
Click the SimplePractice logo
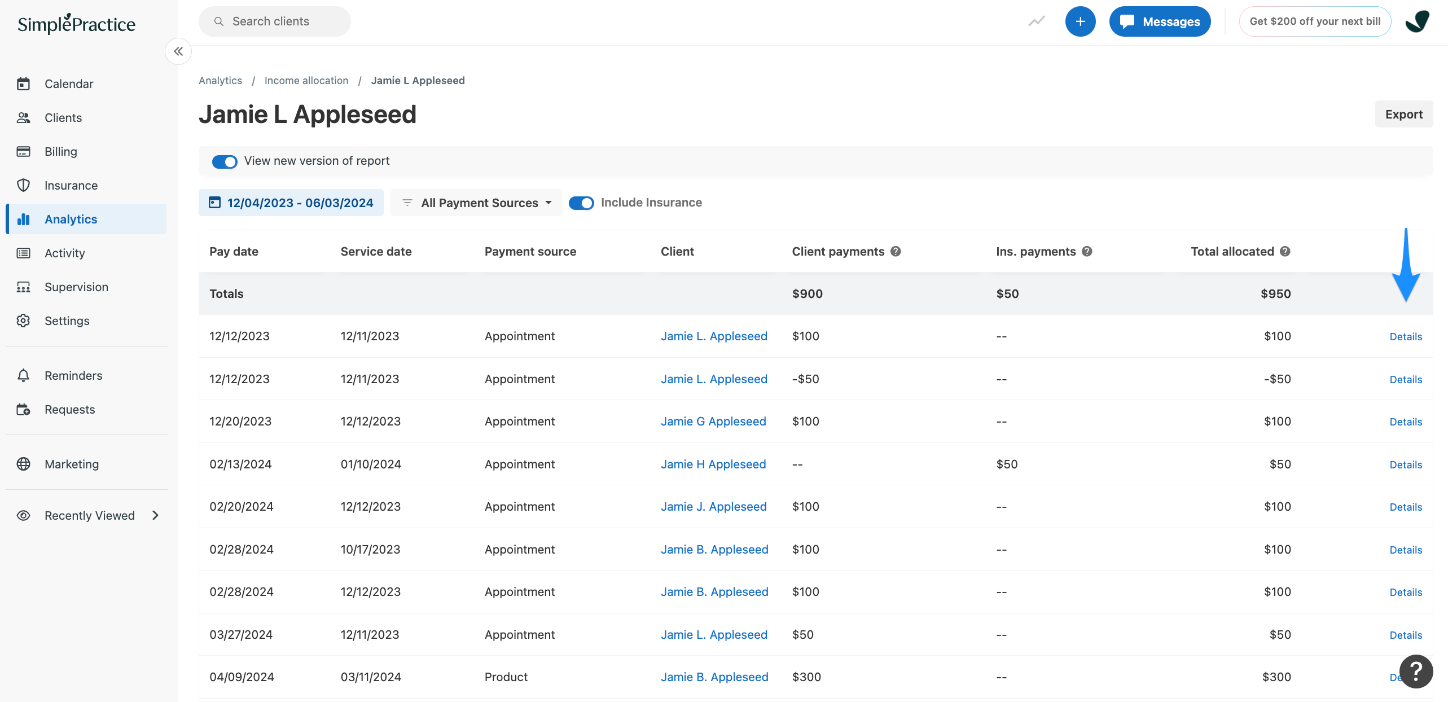coord(76,24)
